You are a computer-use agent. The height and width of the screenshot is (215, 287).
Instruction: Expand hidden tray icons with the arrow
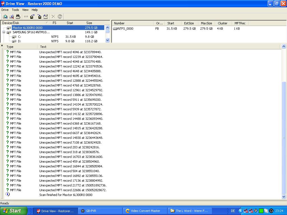click(x=241, y=211)
